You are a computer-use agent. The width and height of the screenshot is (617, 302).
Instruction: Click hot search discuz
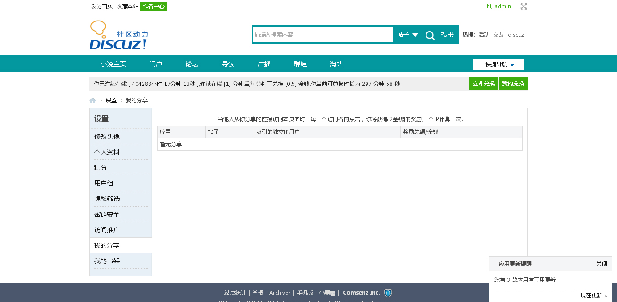pyautogui.click(x=516, y=35)
